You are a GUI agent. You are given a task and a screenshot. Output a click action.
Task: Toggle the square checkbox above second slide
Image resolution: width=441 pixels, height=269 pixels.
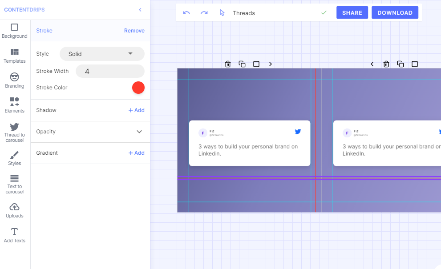pyautogui.click(x=415, y=64)
